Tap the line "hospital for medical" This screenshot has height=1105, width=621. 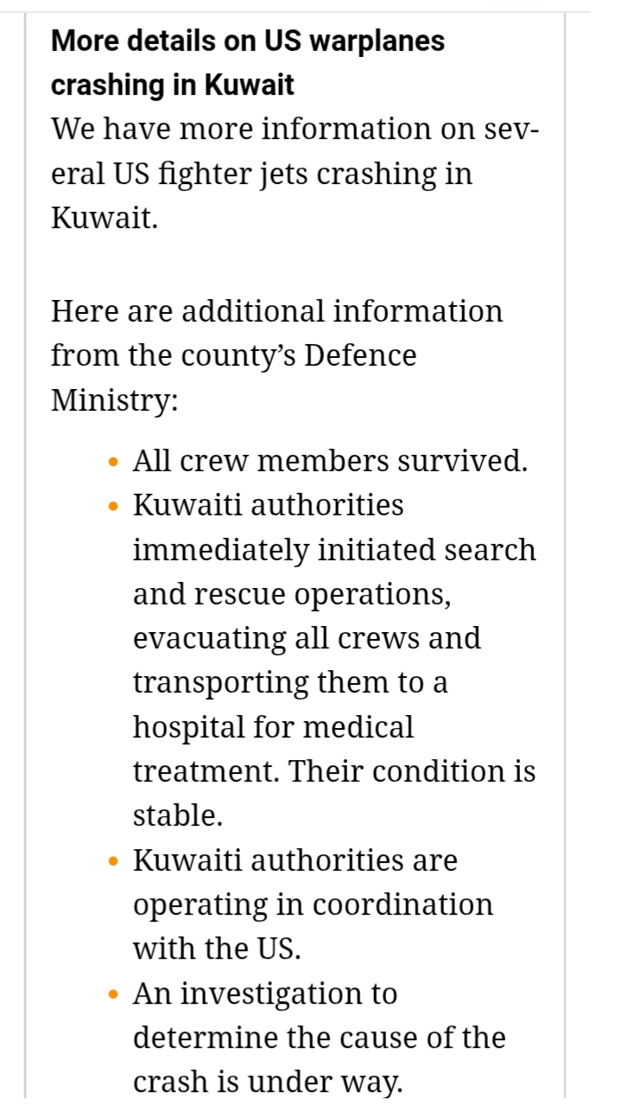point(273,727)
